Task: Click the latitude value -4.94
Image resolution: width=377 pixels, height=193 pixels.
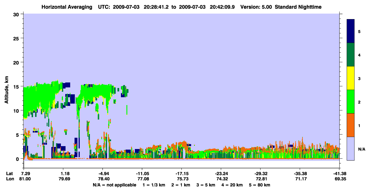Action: click(x=103, y=174)
